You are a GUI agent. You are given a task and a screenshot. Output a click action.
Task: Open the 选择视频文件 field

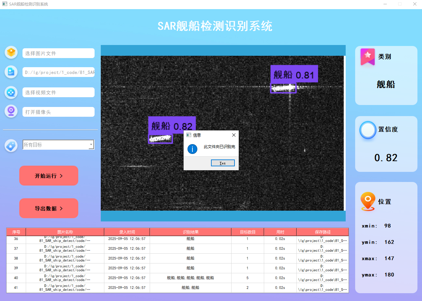(x=58, y=92)
